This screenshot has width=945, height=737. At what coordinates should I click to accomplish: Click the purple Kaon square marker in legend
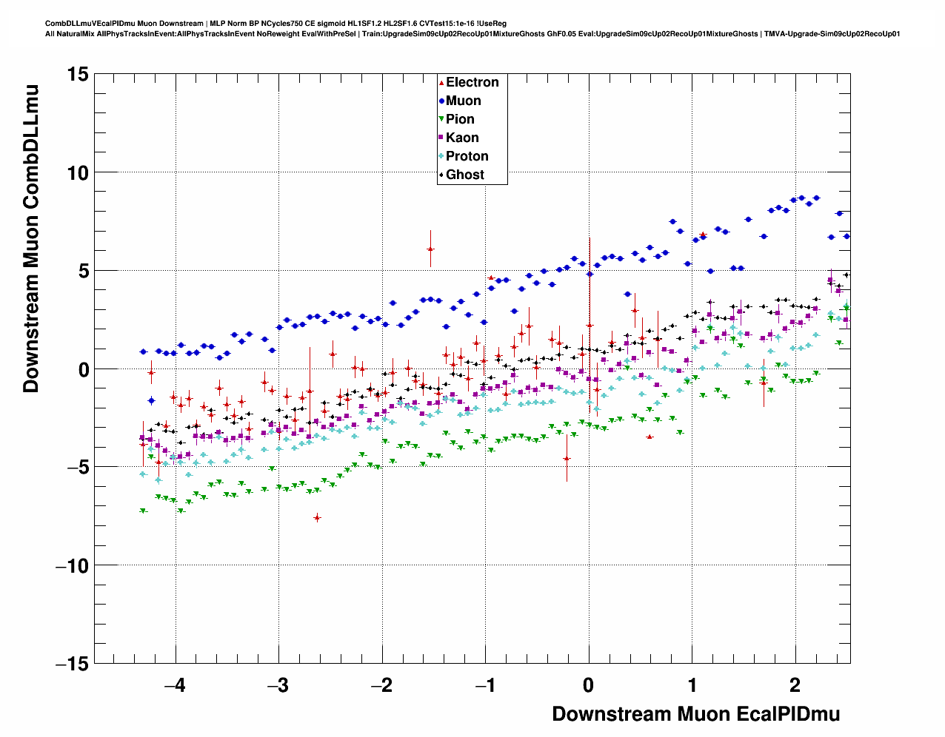[442, 138]
